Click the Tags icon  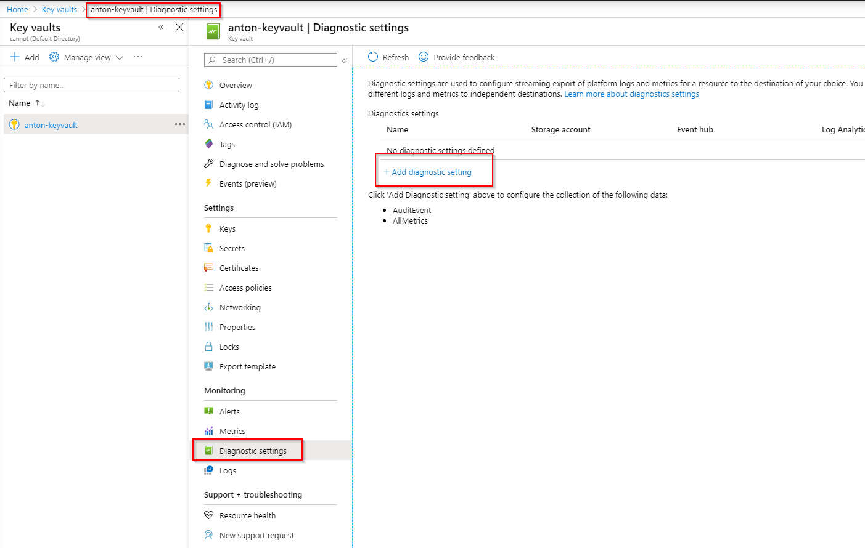coord(208,144)
